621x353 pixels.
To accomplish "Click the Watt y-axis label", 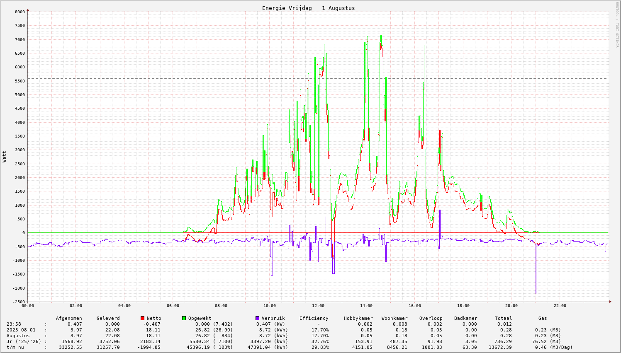I will (5, 157).
